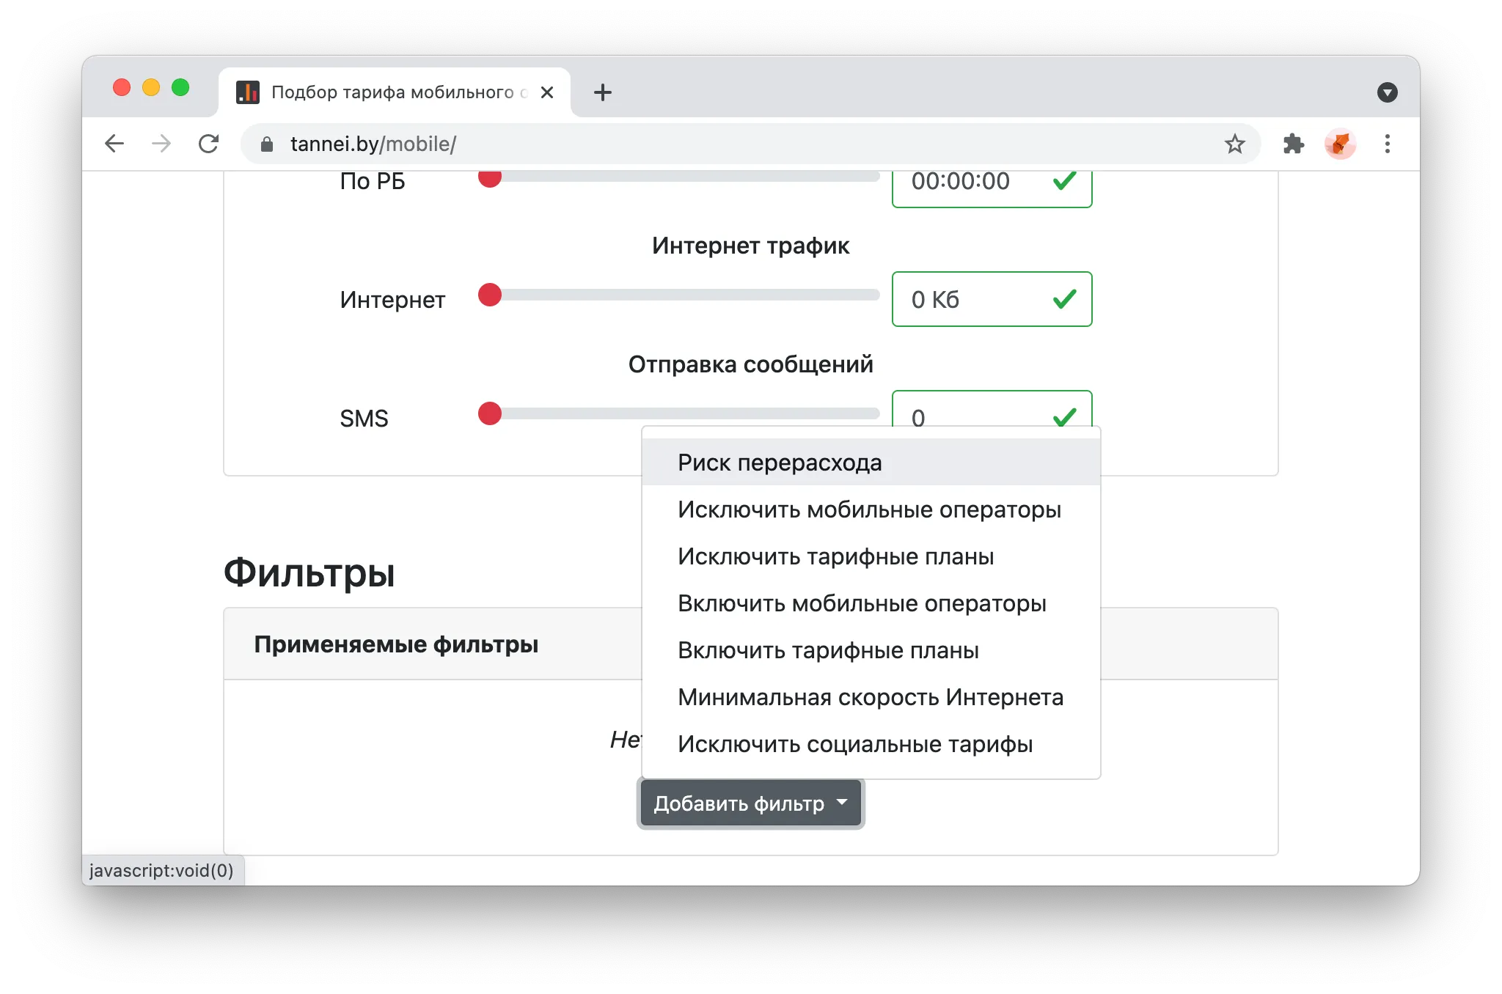Click the SMS count input field
Screen dimensions: 1502x994
992,409
